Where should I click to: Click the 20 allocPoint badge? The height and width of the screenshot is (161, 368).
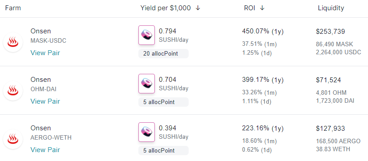pyautogui.click(x=164, y=54)
